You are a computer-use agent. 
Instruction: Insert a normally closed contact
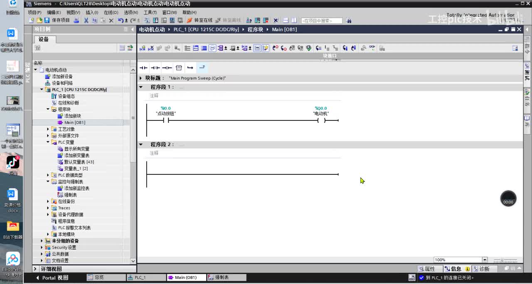click(x=155, y=68)
